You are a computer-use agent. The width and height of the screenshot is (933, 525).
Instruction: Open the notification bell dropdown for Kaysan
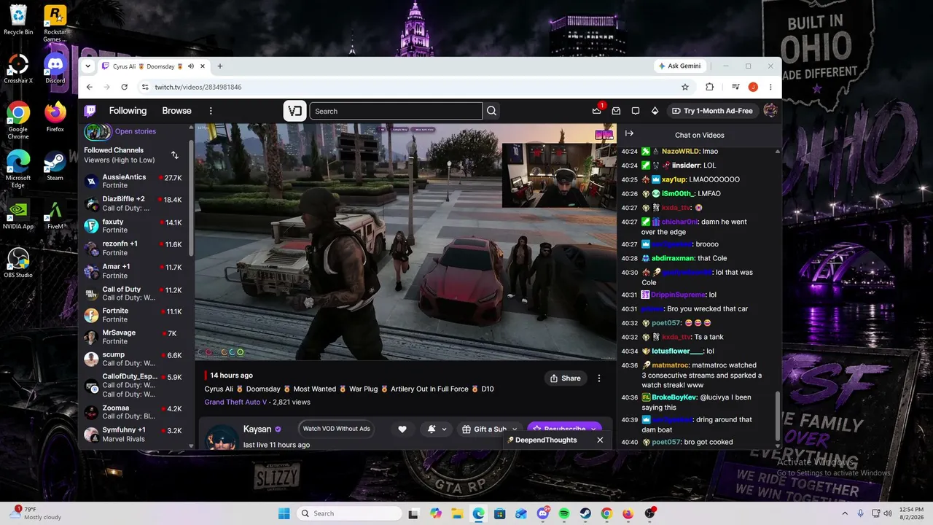click(x=437, y=429)
